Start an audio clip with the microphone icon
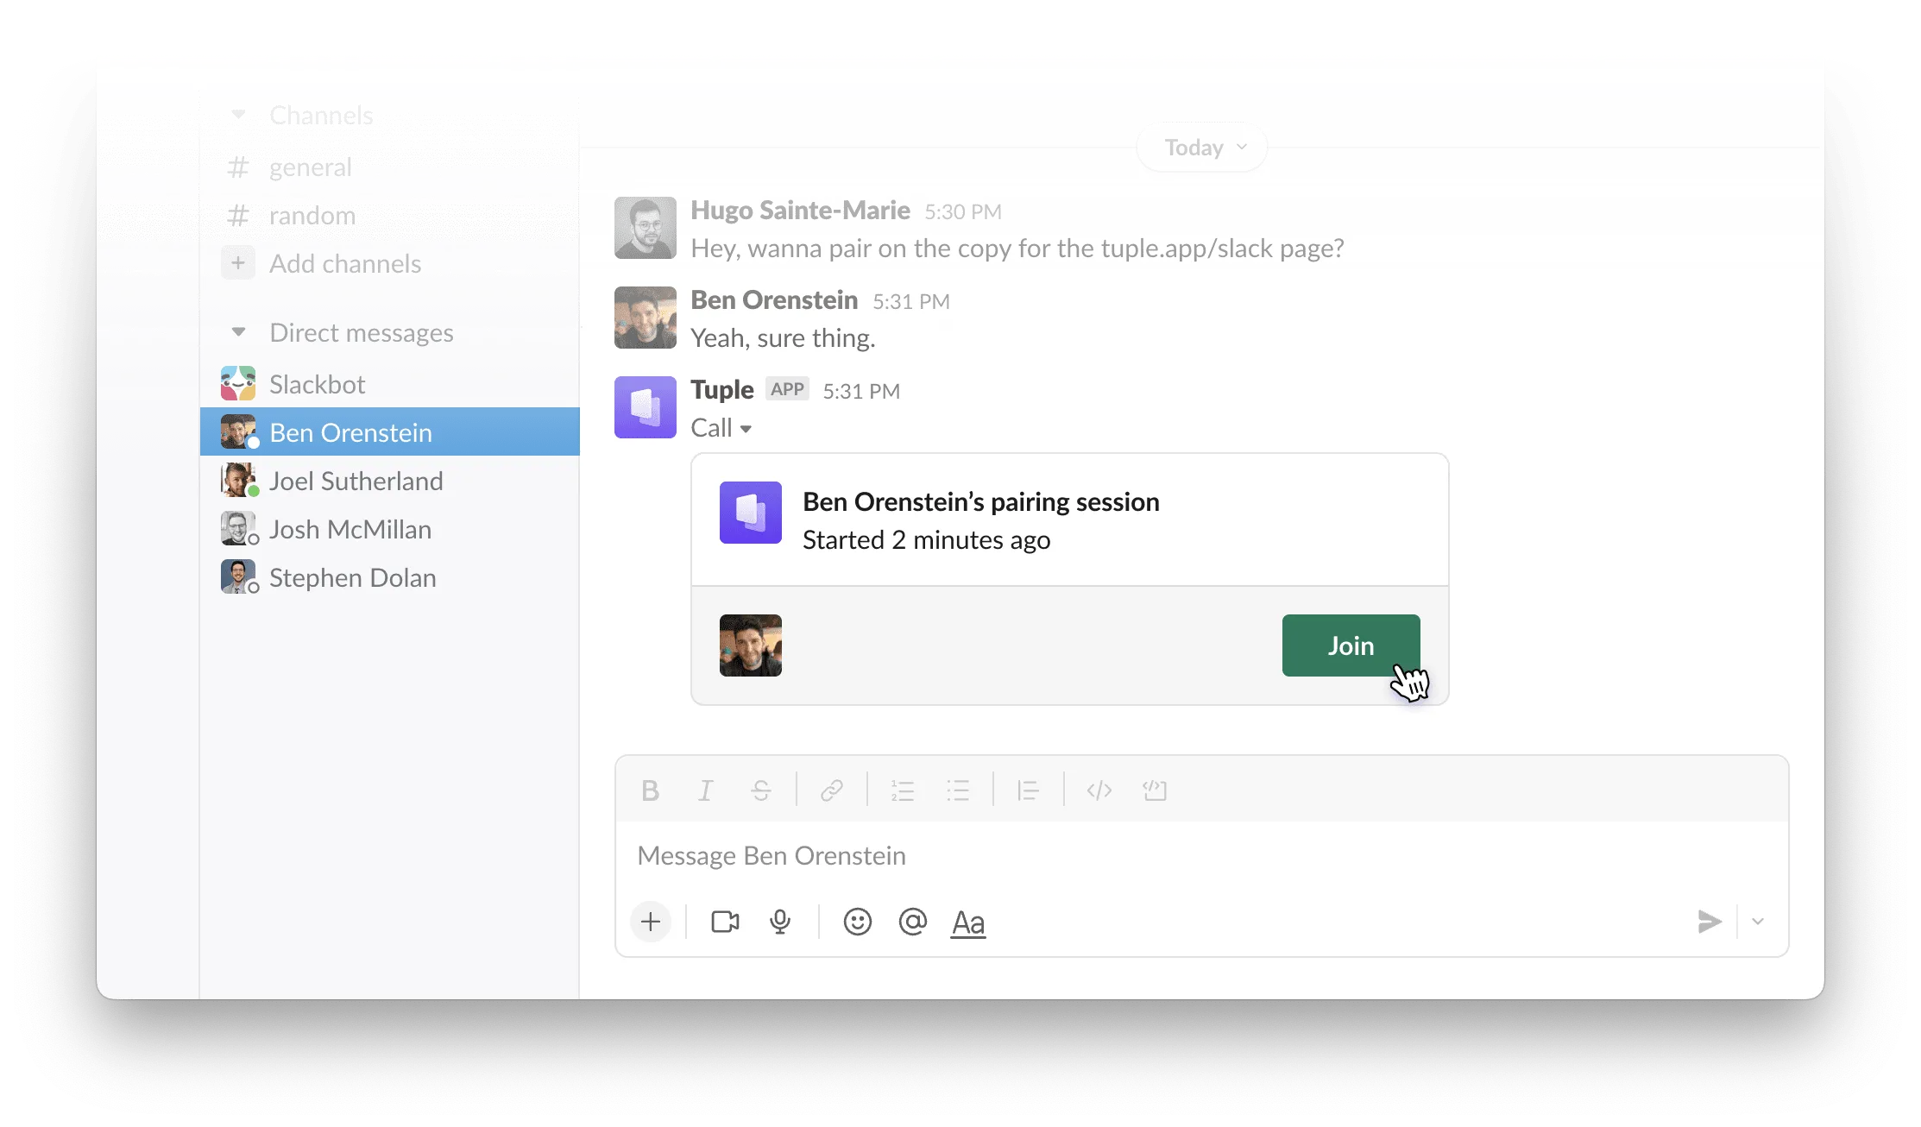The image size is (1921, 1127). [x=780, y=922]
